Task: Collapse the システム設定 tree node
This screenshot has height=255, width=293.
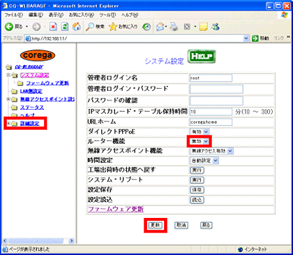Action: click(x=8, y=75)
